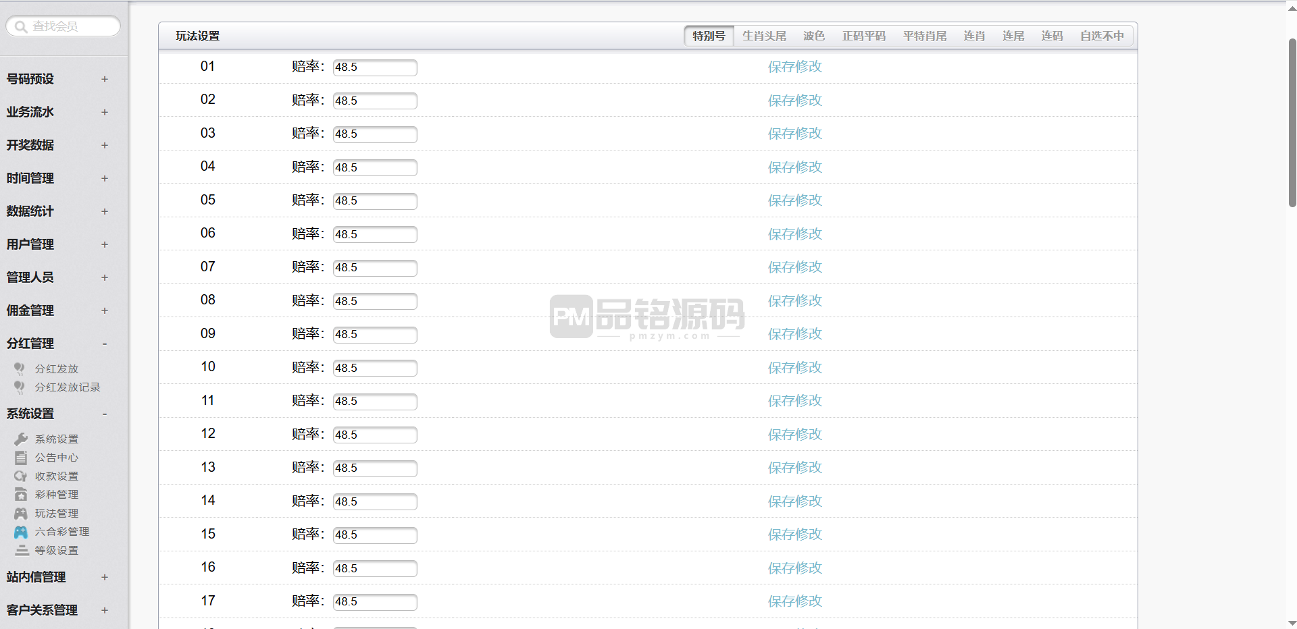Switch to the 生肖头尾 tab
The height and width of the screenshot is (629, 1297).
pos(764,36)
